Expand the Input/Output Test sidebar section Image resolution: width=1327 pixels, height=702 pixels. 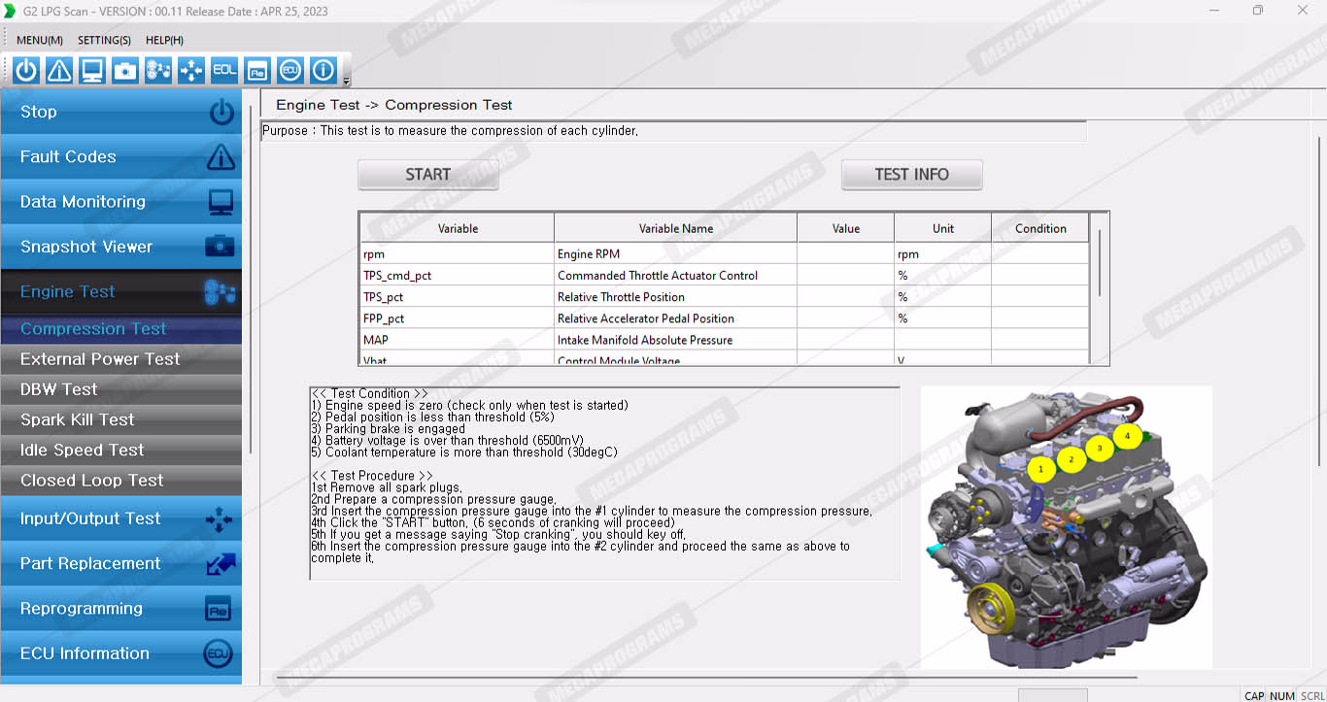click(120, 518)
